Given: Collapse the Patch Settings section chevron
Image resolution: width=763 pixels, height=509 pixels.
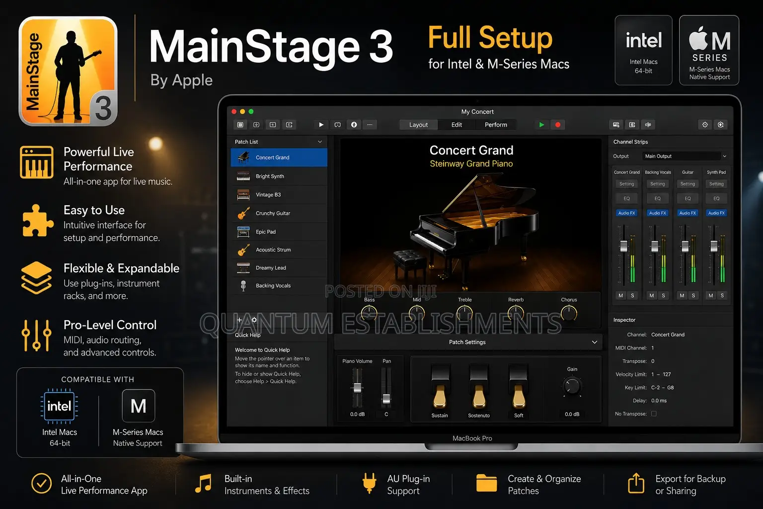Looking at the screenshot, I should [x=595, y=342].
